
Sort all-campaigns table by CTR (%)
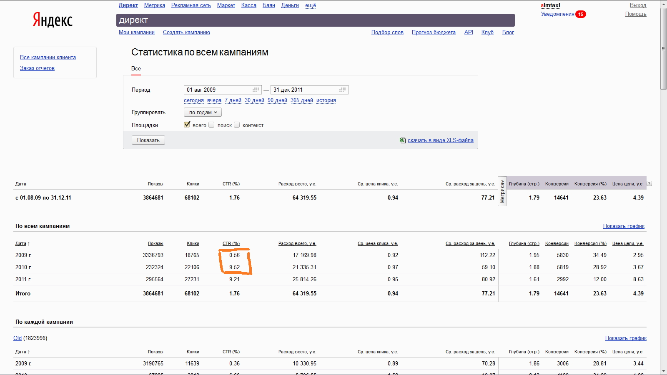coord(231,243)
